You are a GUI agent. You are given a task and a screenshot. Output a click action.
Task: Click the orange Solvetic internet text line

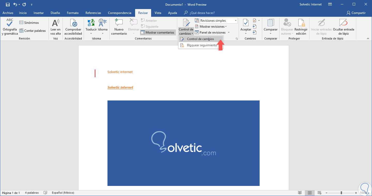tap(120, 72)
